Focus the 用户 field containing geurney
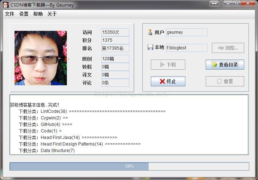 [x=186, y=32]
